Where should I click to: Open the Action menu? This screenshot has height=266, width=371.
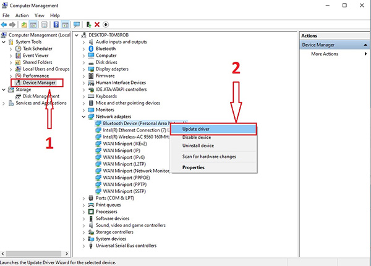tap(22, 15)
